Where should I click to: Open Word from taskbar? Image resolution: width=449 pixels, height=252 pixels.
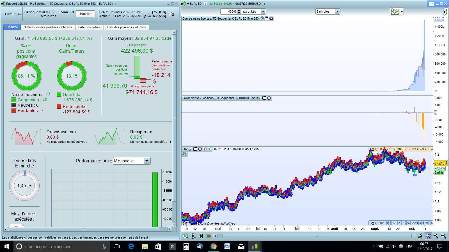coord(227,246)
